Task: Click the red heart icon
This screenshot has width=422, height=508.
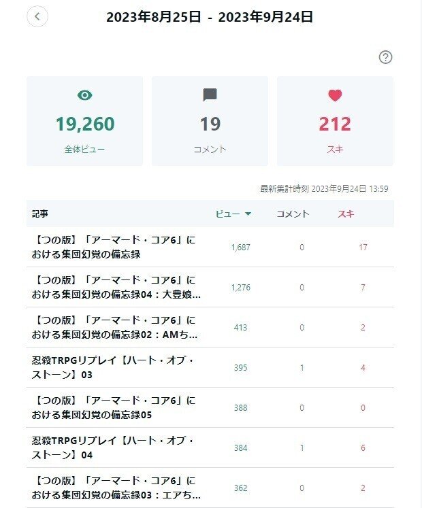Action: 335,95
